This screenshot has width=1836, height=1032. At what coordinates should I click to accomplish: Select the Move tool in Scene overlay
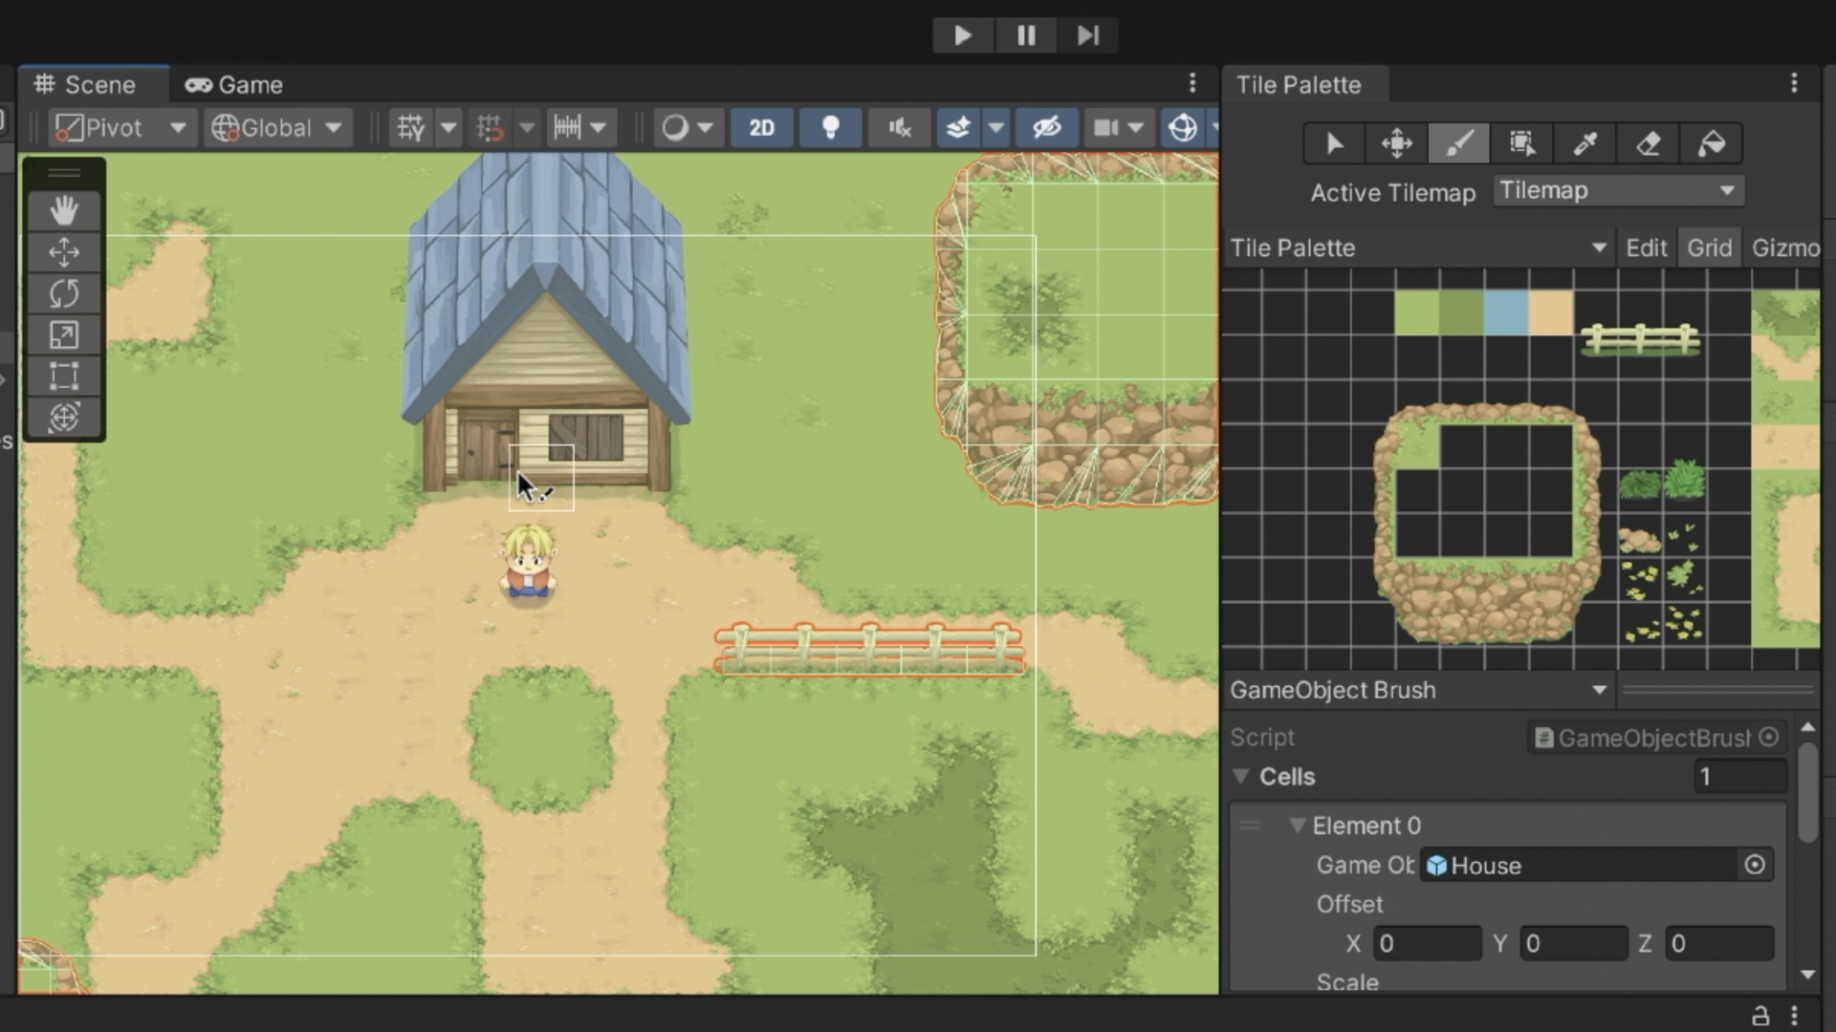point(64,252)
